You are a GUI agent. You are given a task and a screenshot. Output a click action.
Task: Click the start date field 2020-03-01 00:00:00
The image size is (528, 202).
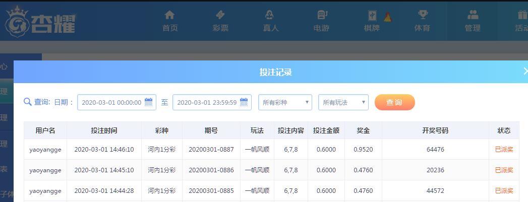[116, 102]
